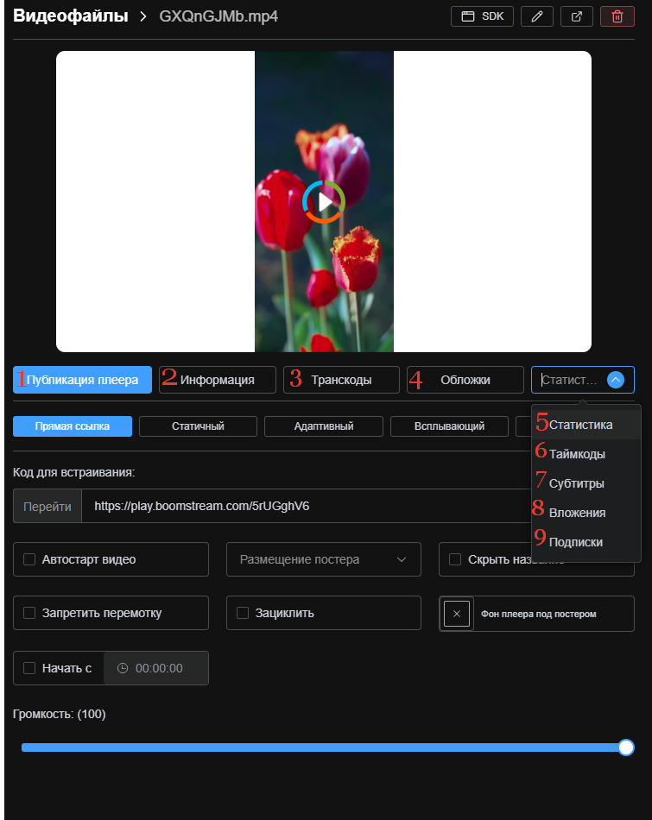This screenshot has height=820, width=652.
Task: Enable Зациклить checkbox
Action: (x=243, y=613)
